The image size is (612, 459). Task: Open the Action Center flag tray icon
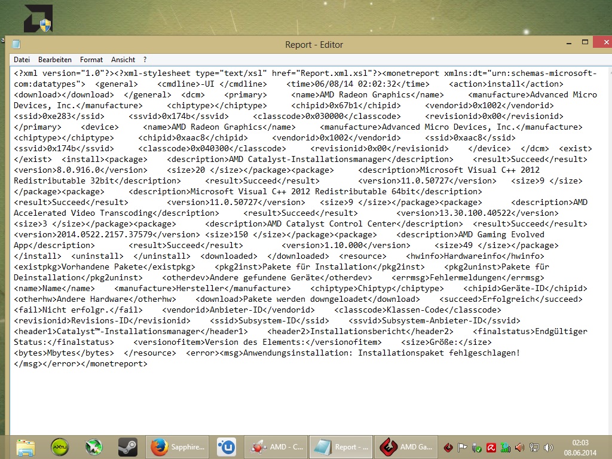(462, 448)
